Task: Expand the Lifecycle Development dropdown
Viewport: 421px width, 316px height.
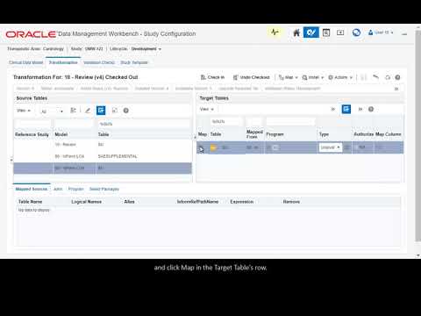Action: [x=146, y=49]
